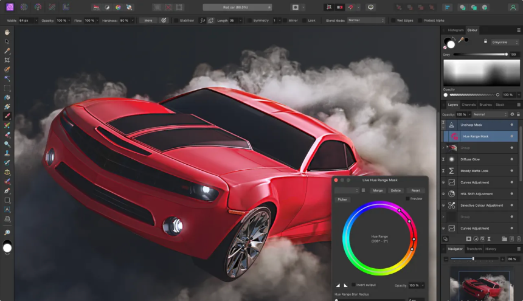Screen dimensions: 523x301
Task: Click the Mask Layer icon in Layers panel
Action: (469, 238)
